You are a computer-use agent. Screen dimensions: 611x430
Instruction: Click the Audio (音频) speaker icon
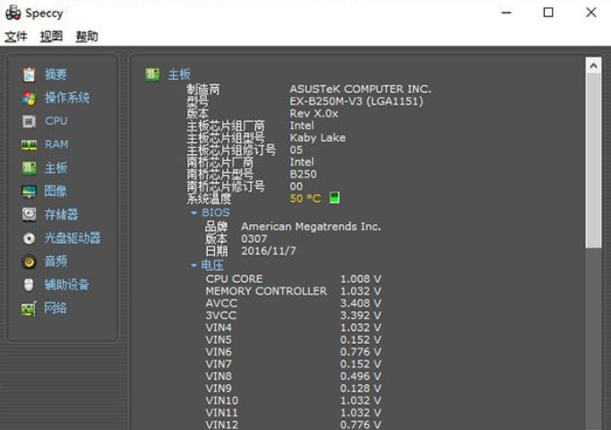click(29, 262)
